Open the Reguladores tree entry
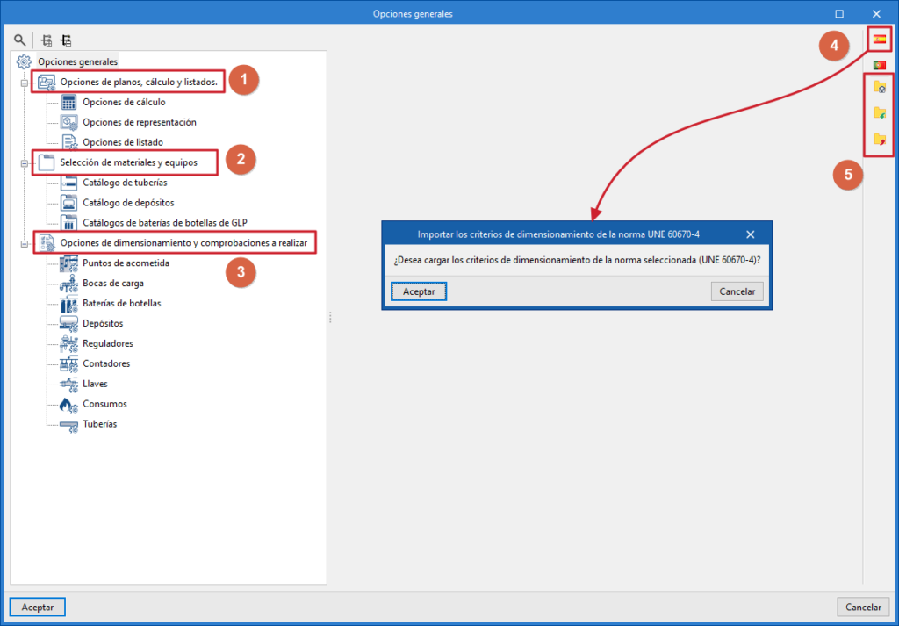 (108, 344)
